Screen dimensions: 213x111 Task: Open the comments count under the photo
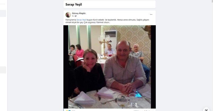click(138, 110)
